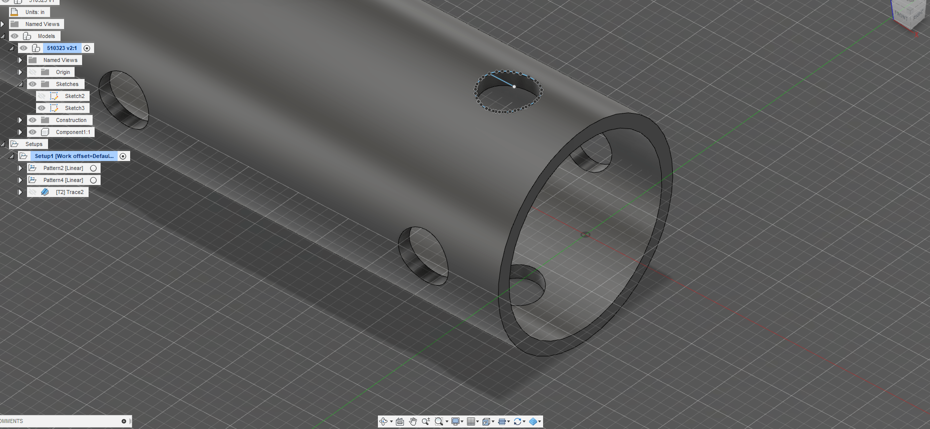Image resolution: width=930 pixels, height=429 pixels.
Task: Click the Sketch3 sketch icon
Action: [54, 108]
